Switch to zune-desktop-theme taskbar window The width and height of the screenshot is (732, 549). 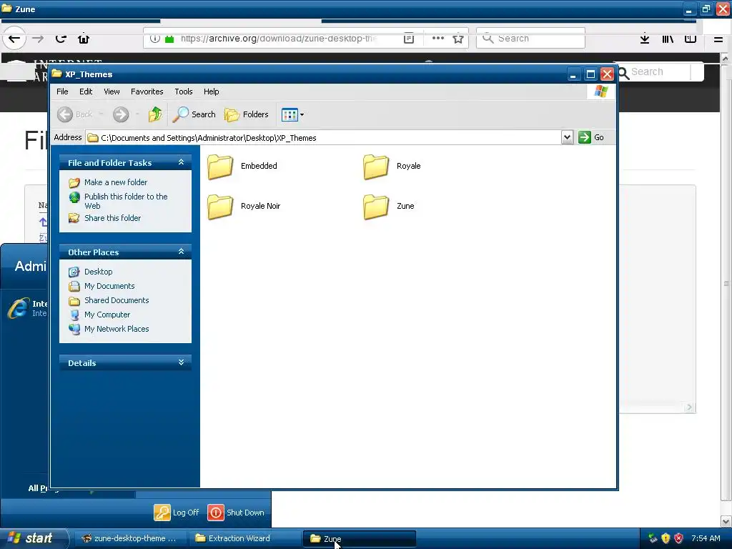(130, 538)
